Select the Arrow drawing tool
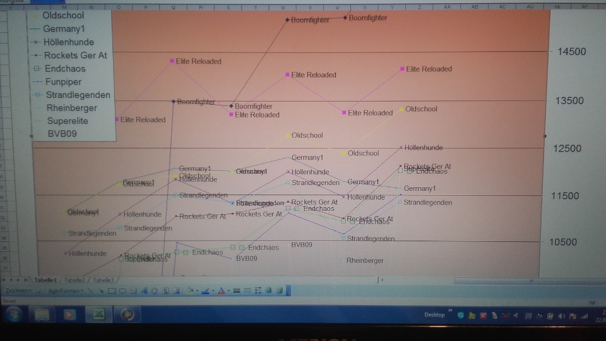Screen dimensions: 606x341 pos(101,291)
